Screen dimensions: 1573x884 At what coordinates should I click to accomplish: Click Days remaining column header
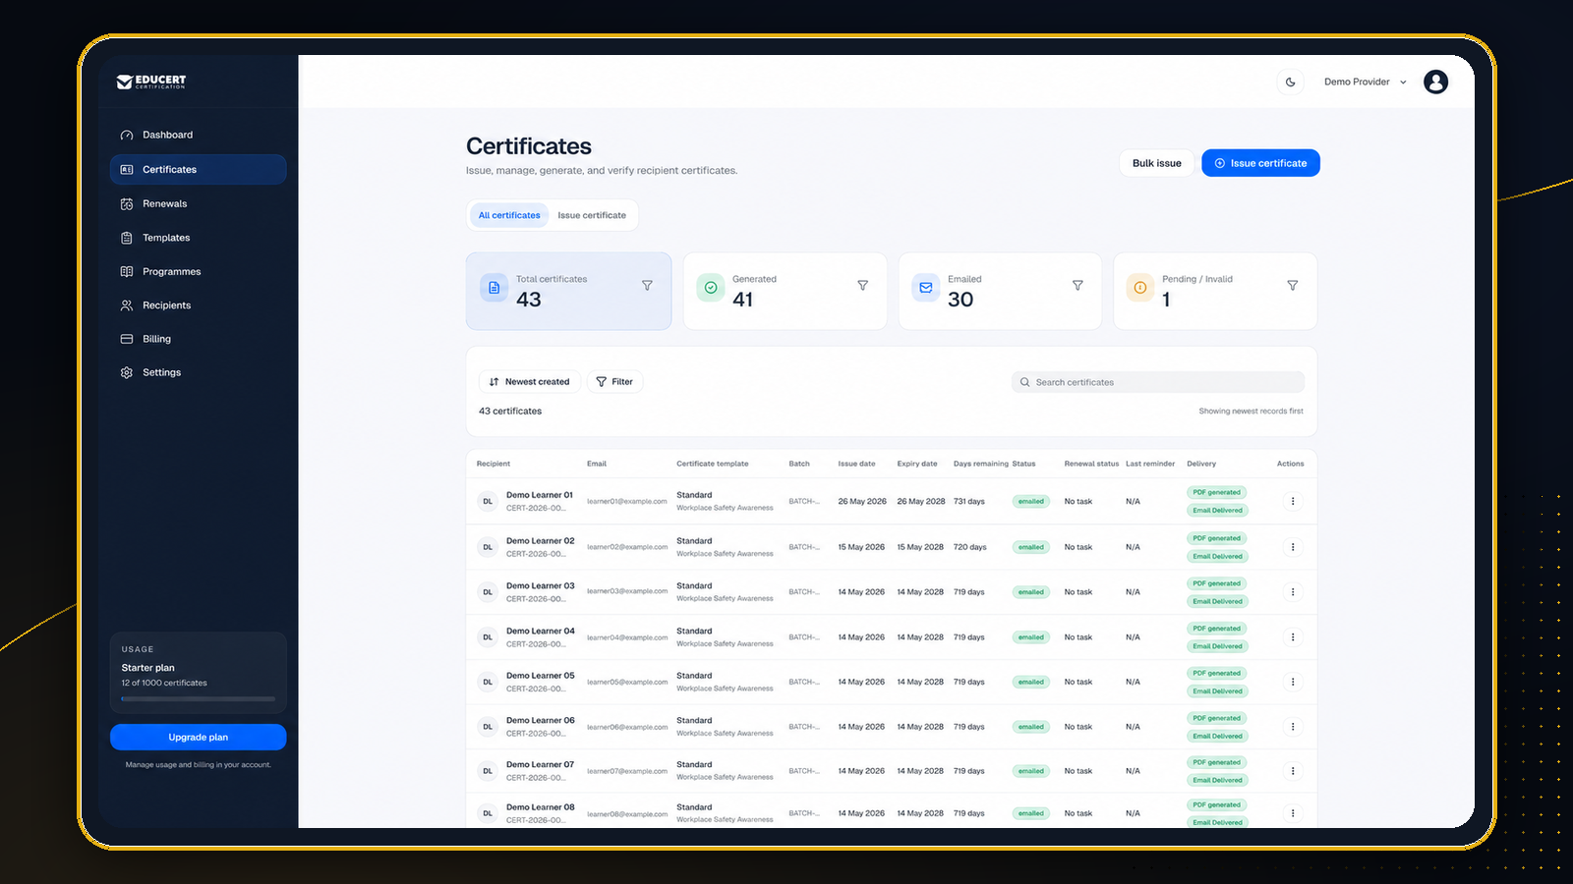pyautogui.click(x=980, y=464)
